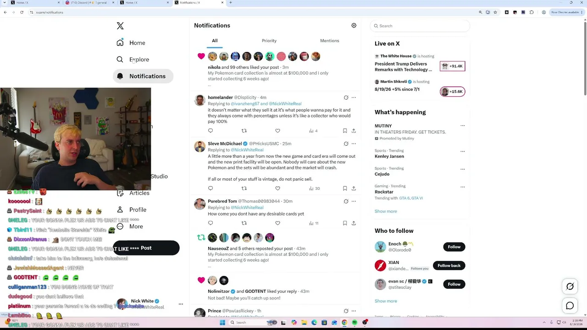Share homelander's reply

point(354,131)
